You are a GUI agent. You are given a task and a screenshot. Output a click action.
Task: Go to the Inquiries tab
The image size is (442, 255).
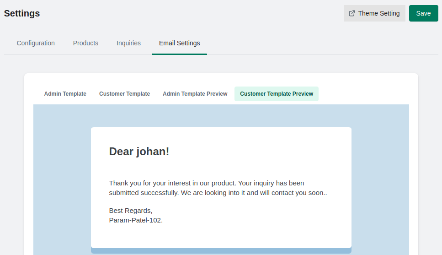(x=128, y=43)
